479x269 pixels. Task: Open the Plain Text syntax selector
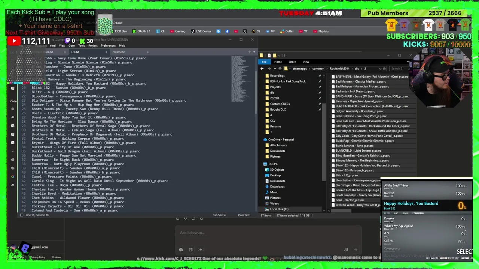[x=244, y=215]
